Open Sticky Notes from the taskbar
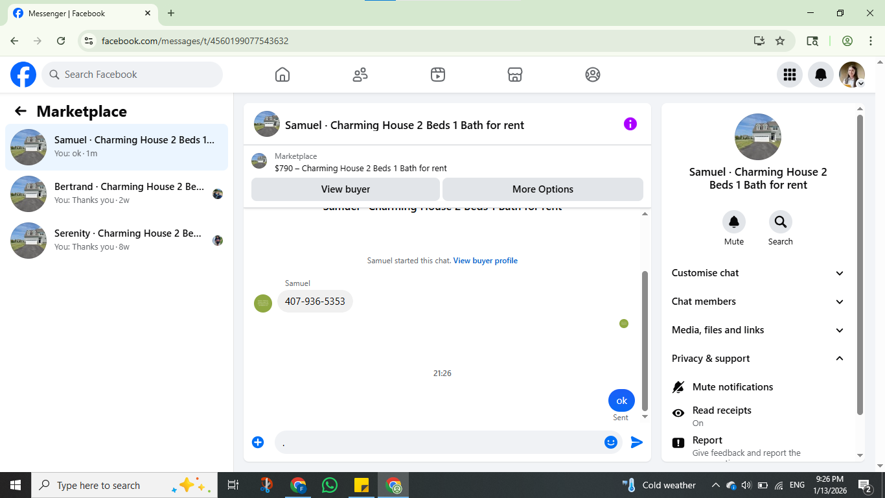Image resolution: width=885 pixels, height=498 pixels. 362,485
